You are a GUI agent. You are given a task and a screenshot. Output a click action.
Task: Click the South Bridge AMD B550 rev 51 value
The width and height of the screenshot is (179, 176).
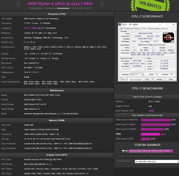pyautogui.click(x=32, y=109)
